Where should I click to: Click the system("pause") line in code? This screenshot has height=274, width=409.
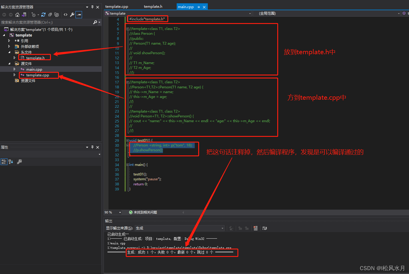(x=147, y=179)
